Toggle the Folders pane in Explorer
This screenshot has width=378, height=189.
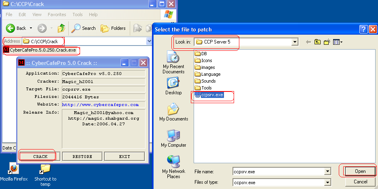113,28
